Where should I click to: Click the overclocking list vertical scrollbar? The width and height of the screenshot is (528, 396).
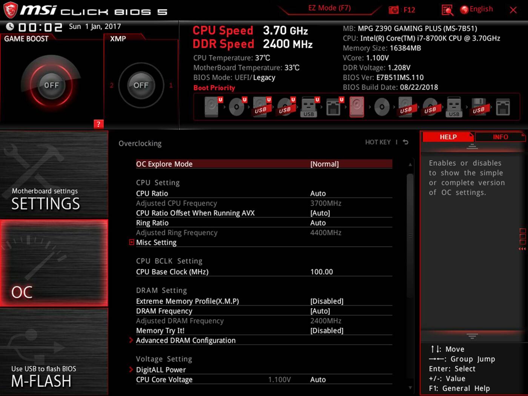410,234
